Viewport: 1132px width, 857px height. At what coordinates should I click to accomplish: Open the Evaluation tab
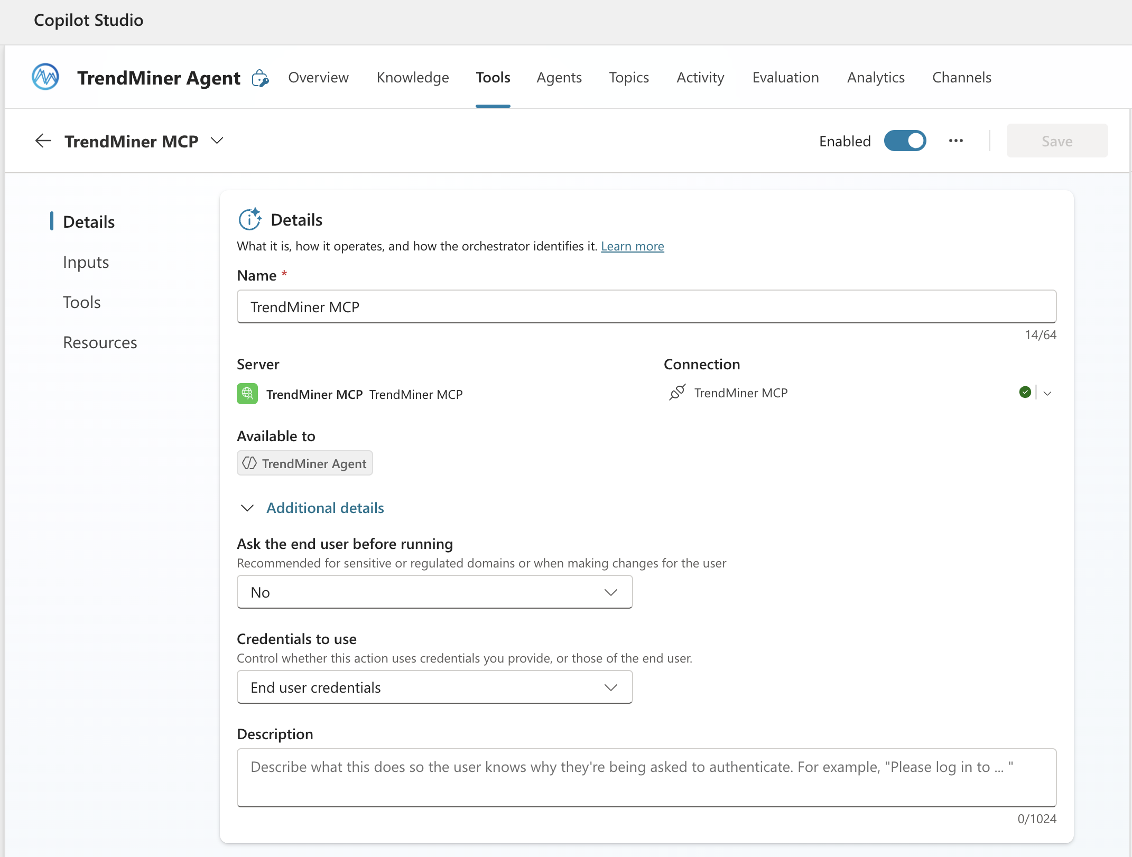(785, 78)
